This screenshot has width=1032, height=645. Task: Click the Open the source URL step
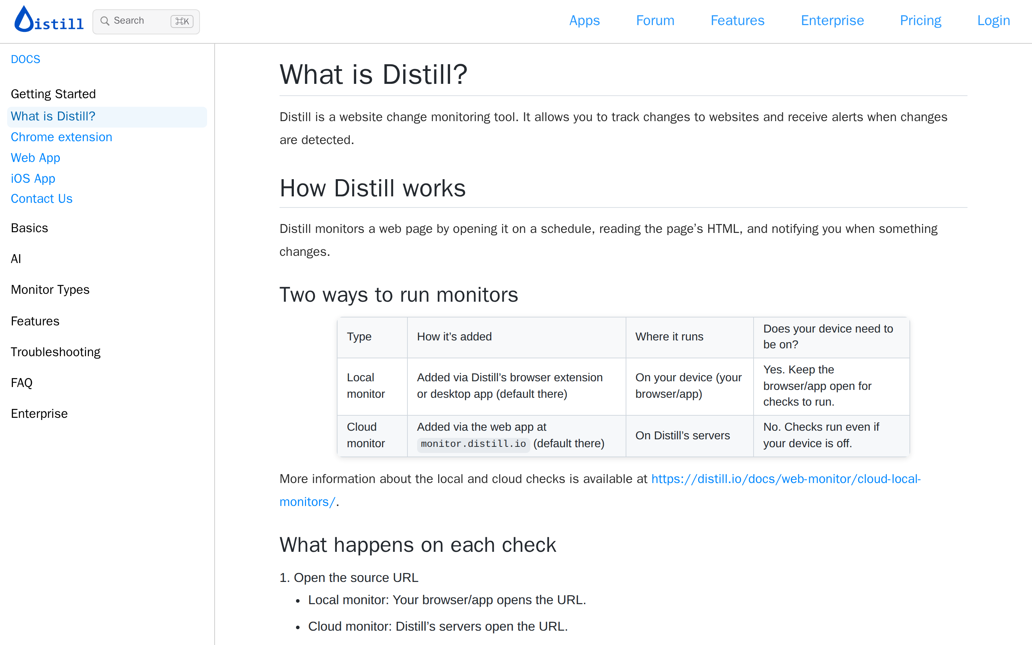[356, 578]
